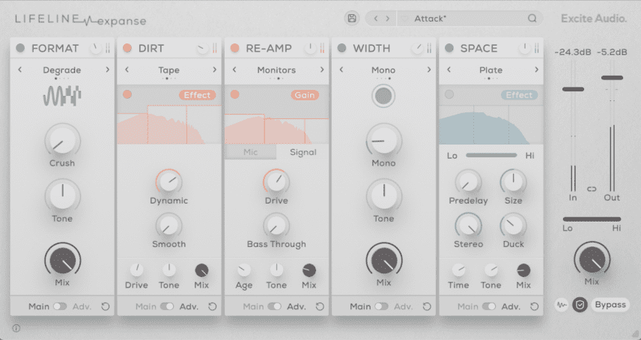The height and width of the screenshot is (340, 641).
Task: Toggle the DIRT sidechain dot beside Effect
Action: [x=127, y=94]
